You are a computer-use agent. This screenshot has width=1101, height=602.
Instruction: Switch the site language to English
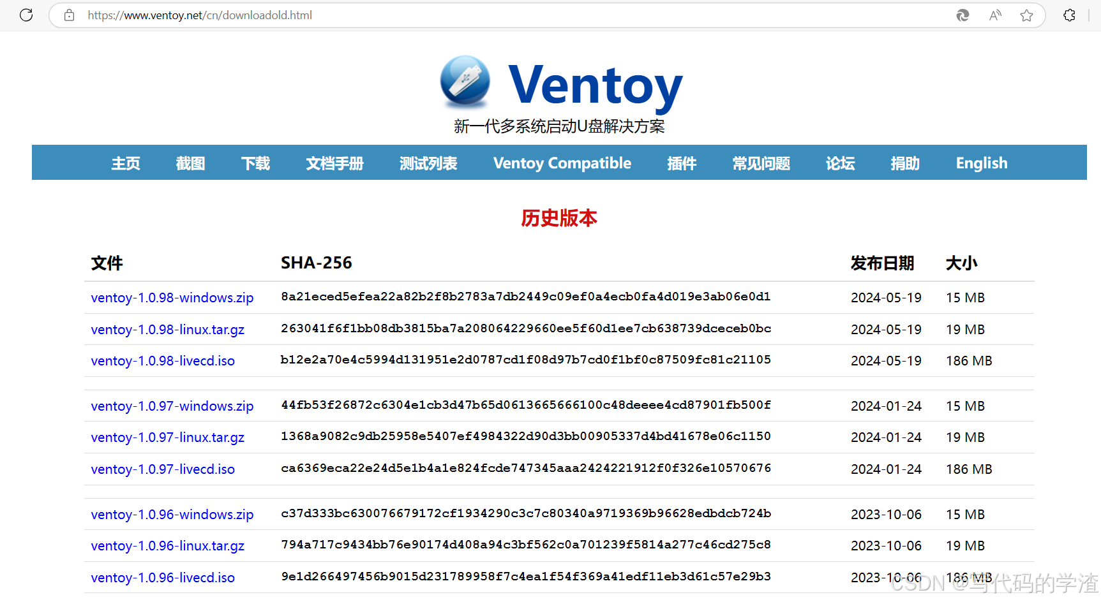coord(982,163)
